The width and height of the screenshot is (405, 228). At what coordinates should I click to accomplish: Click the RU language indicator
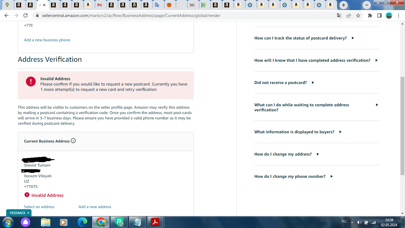(x=344, y=221)
